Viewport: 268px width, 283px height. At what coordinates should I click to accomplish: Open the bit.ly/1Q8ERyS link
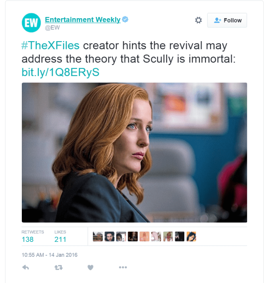[60, 72]
